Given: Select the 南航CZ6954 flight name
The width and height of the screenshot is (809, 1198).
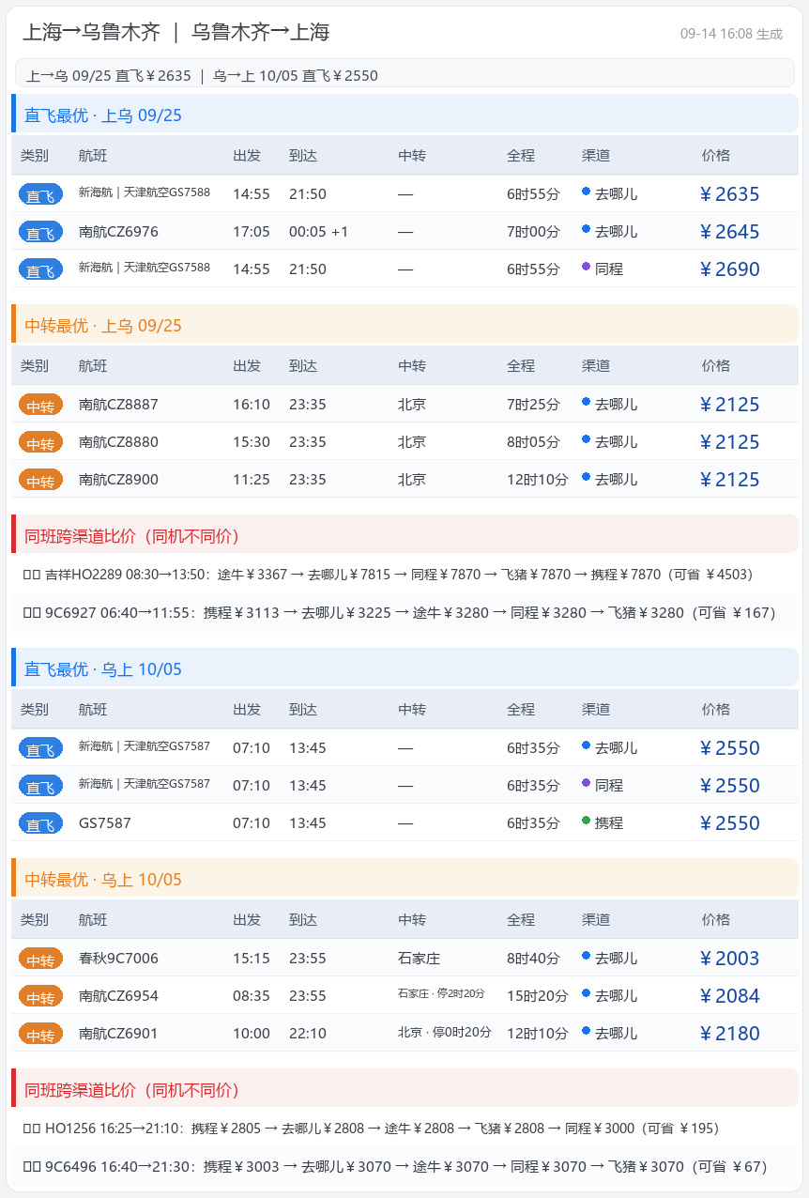Looking at the screenshot, I should pos(118,995).
